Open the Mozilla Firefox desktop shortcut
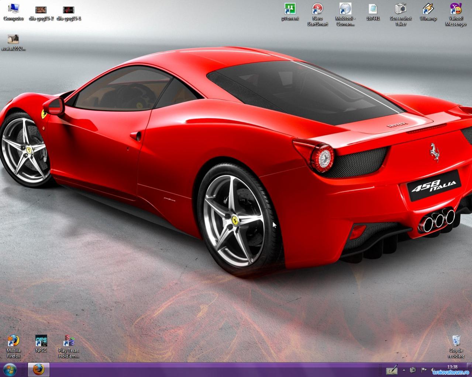Screen dimensions: 472x377 point(14,346)
